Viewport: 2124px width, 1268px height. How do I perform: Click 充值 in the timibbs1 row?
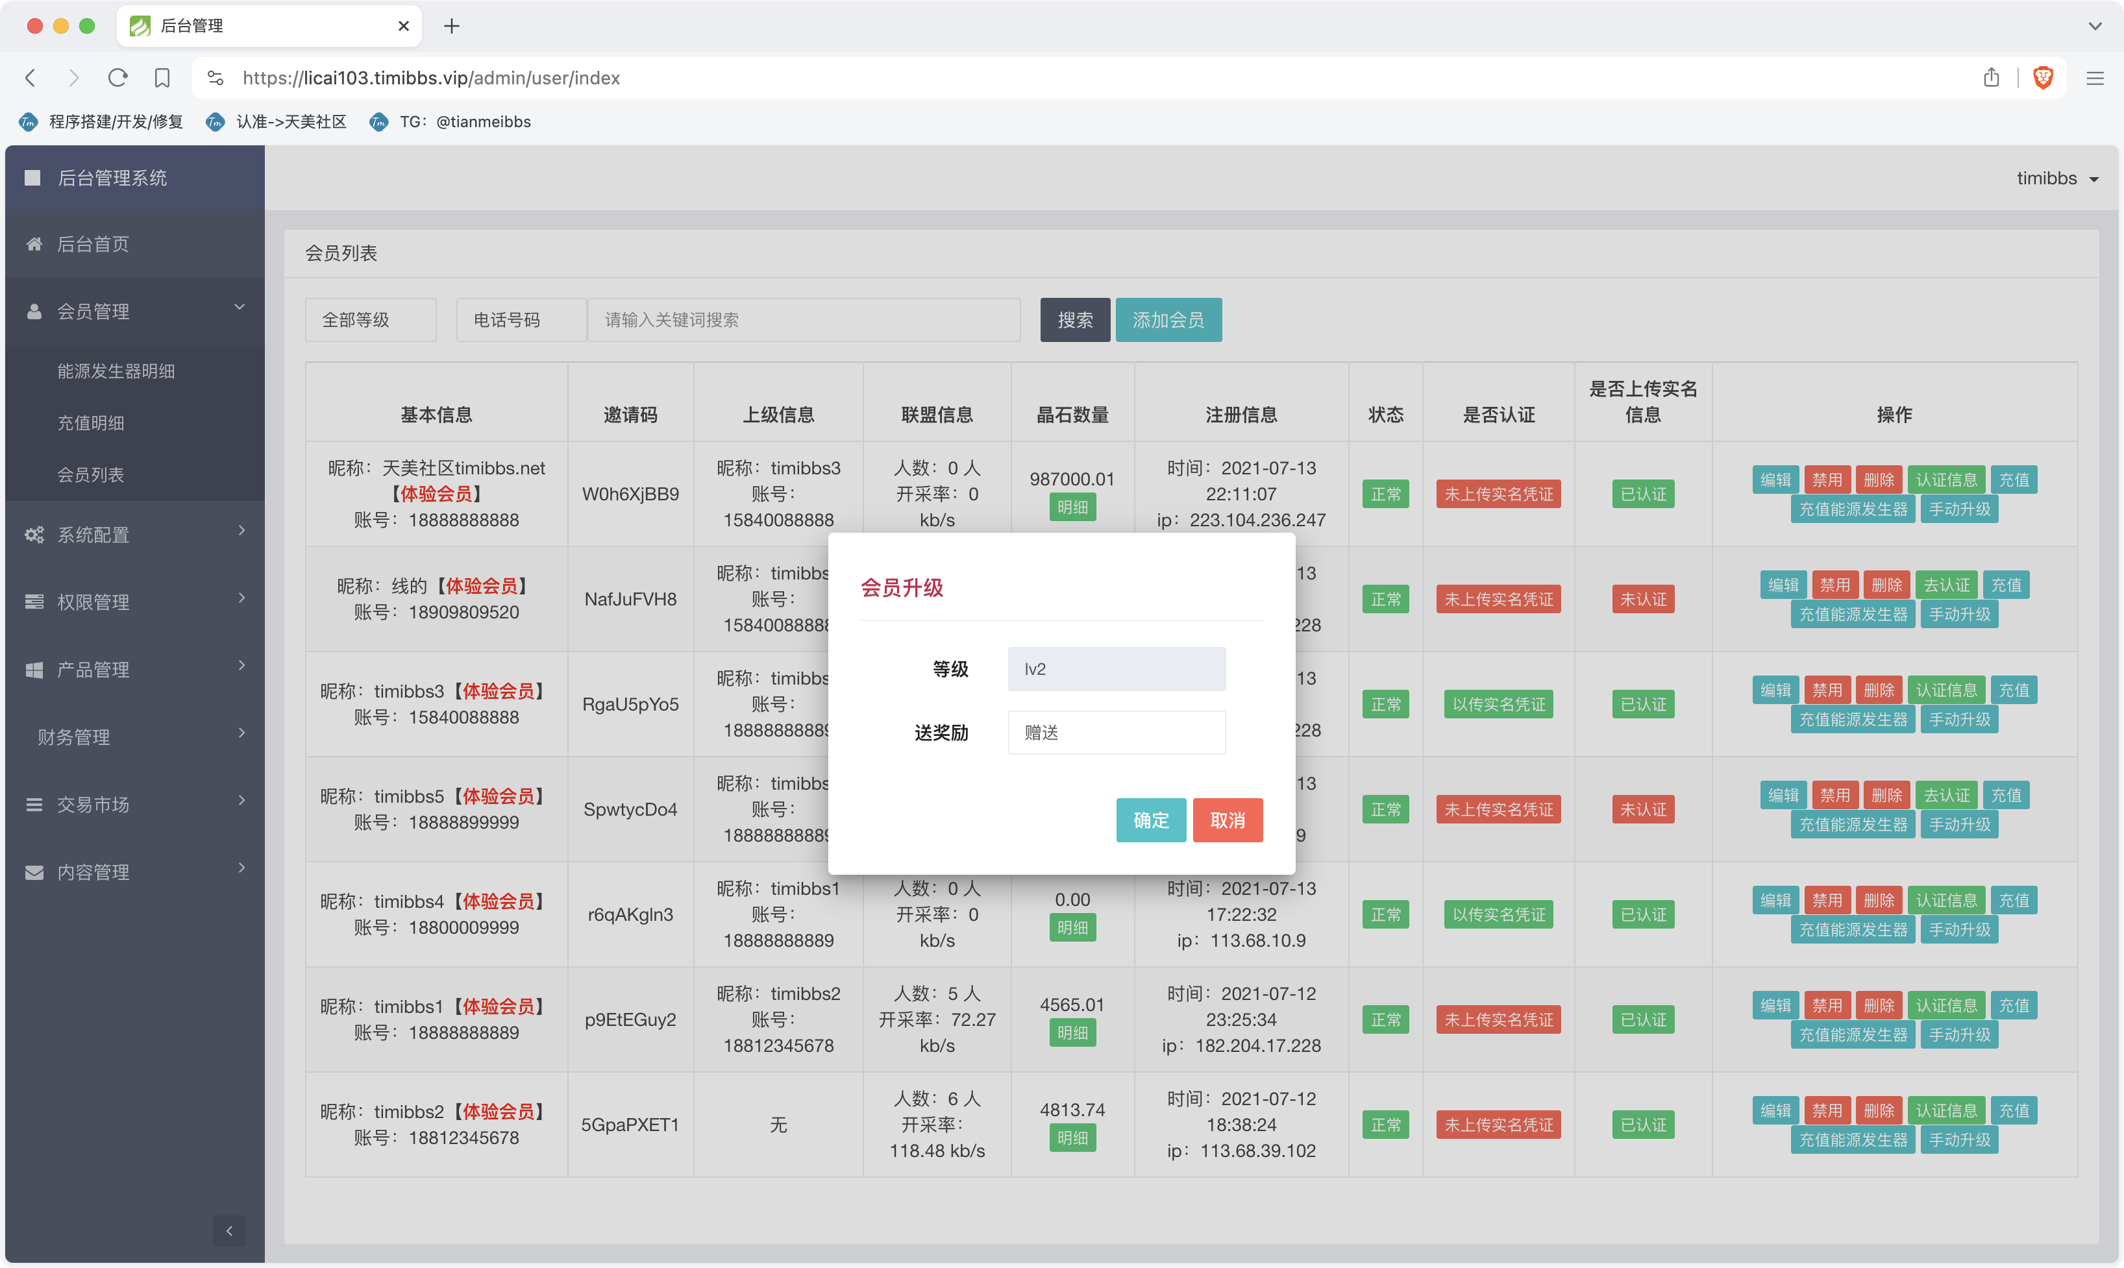pyautogui.click(x=2014, y=1006)
